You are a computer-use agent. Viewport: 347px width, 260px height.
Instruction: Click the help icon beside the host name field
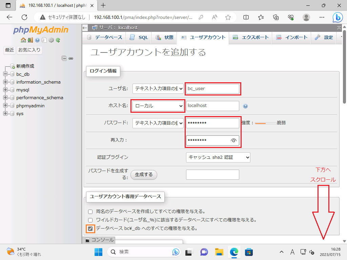click(x=245, y=106)
